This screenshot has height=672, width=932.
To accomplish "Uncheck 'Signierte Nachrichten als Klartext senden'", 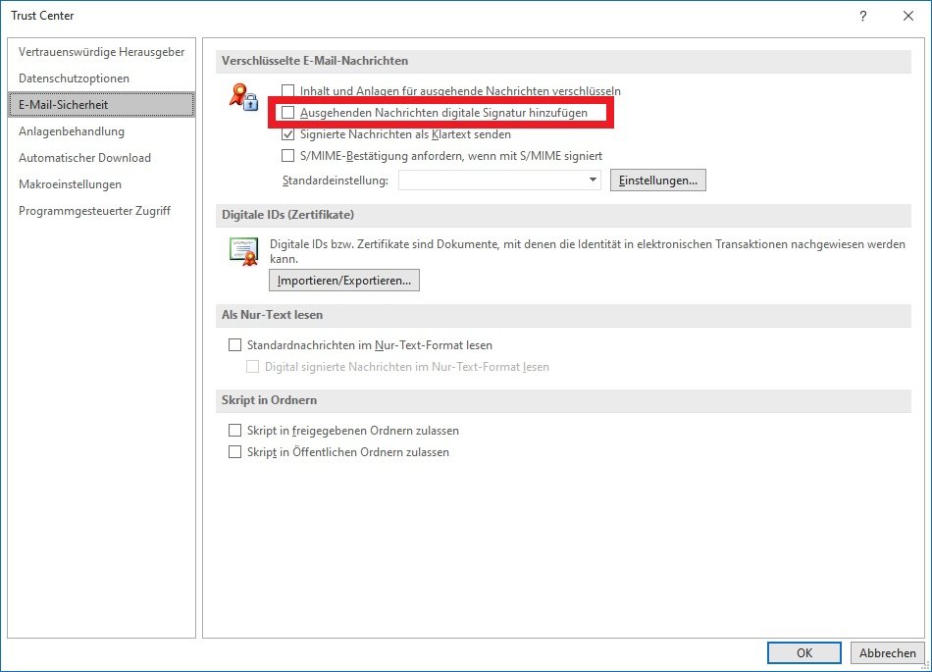I will pyautogui.click(x=287, y=134).
